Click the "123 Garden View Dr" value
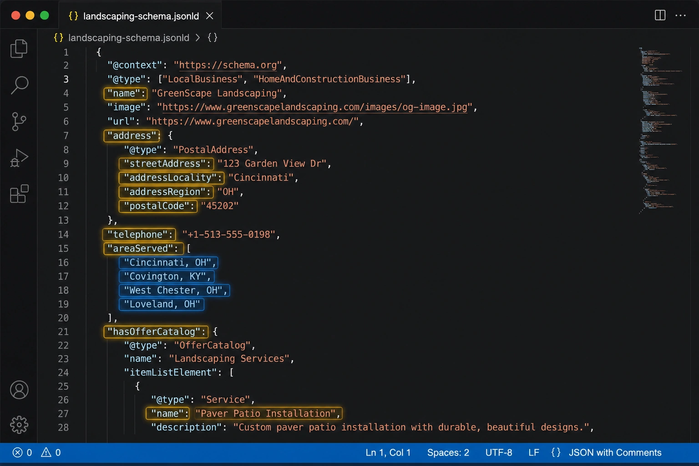 coord(272,164)
